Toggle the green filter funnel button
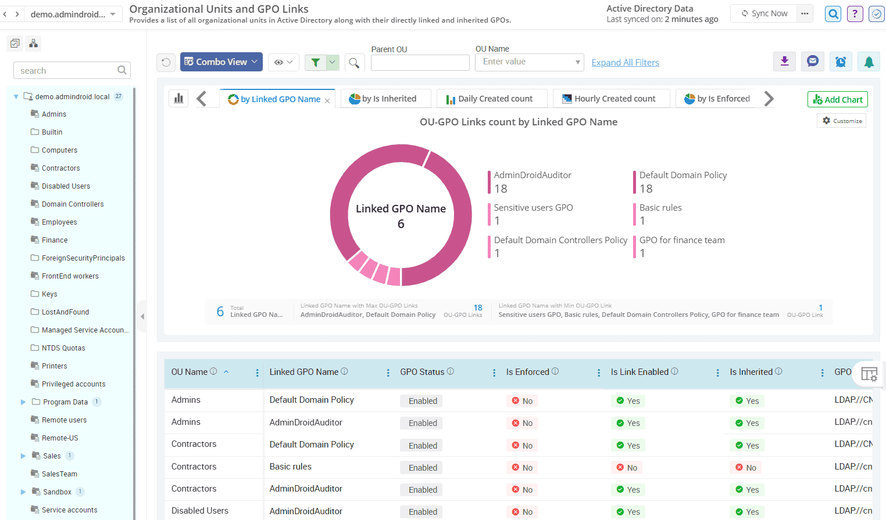The height and width of the screenshot is (520, 886). click(x=315, y=62)
